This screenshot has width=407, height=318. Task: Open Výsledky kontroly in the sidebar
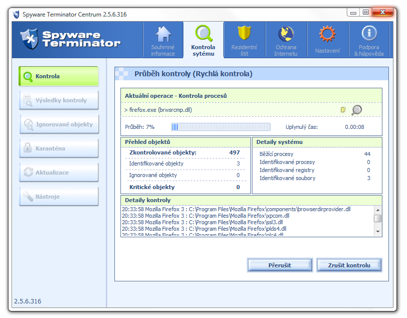(x=59, y=100)
